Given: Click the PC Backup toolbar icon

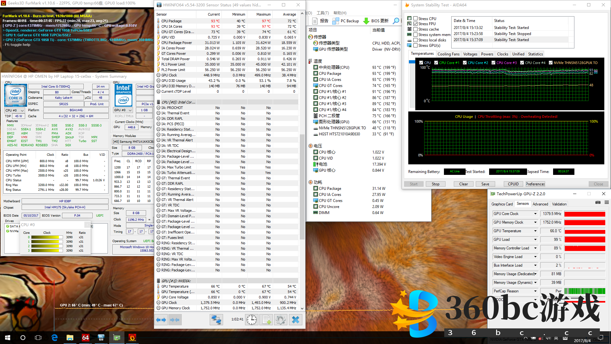Looking at the screenshot, I should click(336, 21).
